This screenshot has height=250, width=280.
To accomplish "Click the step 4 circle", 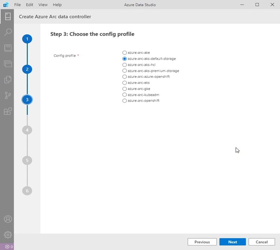I will [x=27, y=130].
